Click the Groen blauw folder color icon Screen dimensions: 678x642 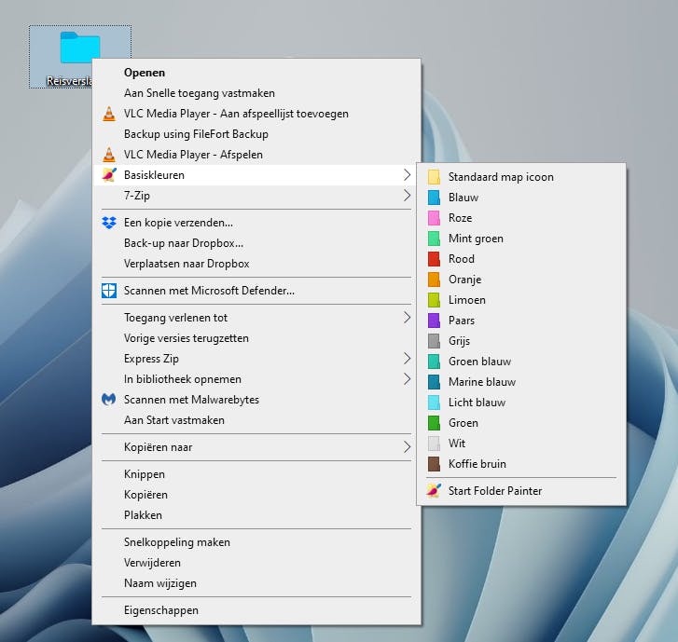coord(434,362)
